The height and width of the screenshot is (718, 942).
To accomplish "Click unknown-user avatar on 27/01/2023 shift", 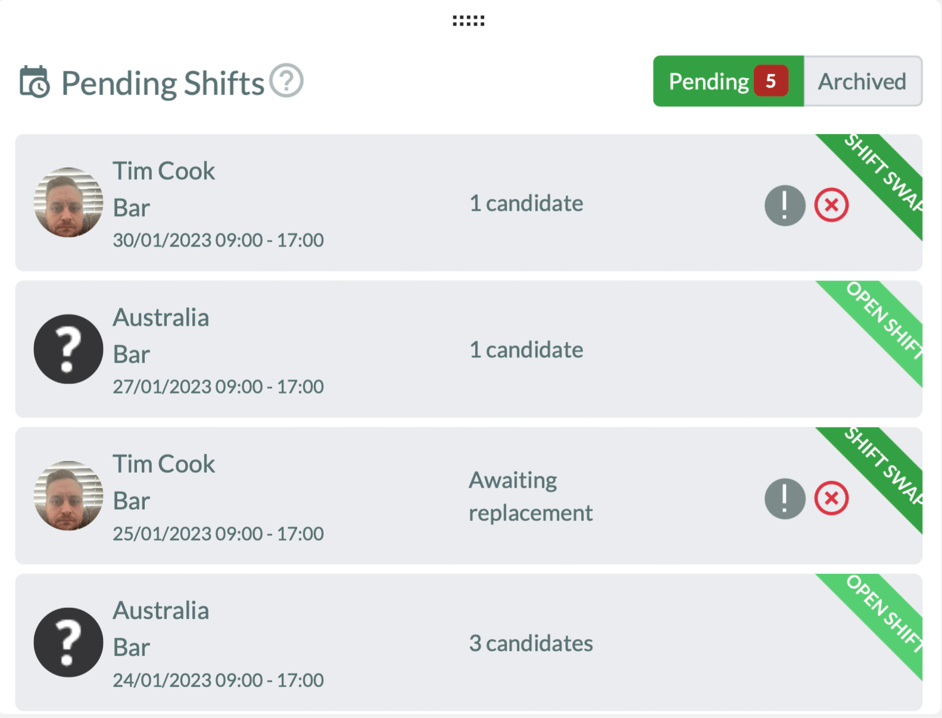I will 68,349.
